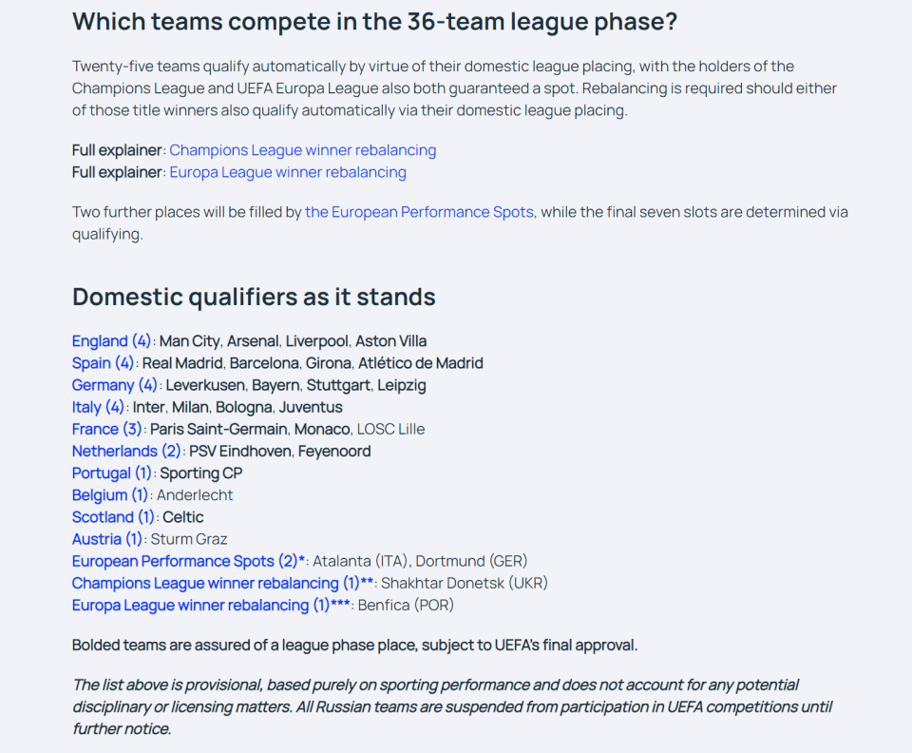
Task: Open the Netherlands (2) link
Action: coord(126,452)
